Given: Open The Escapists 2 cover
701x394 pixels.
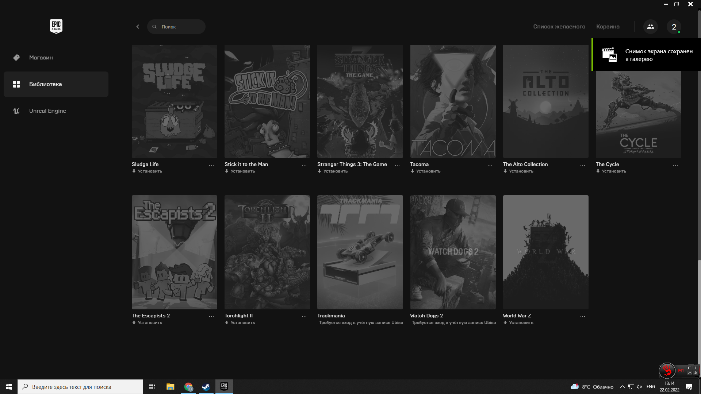Looking at the screenshot, I should pos(175,252).
